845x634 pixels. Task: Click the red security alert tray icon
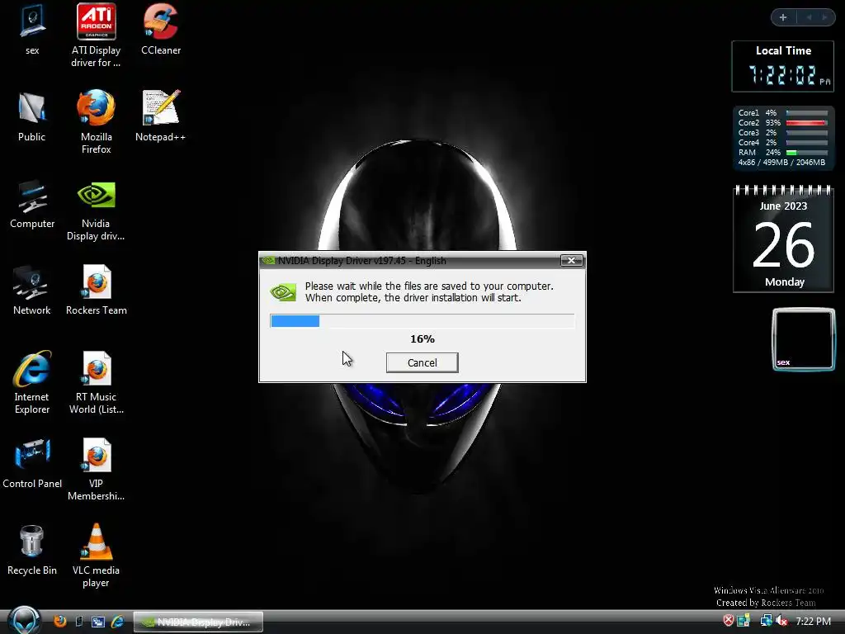(728, 621)
